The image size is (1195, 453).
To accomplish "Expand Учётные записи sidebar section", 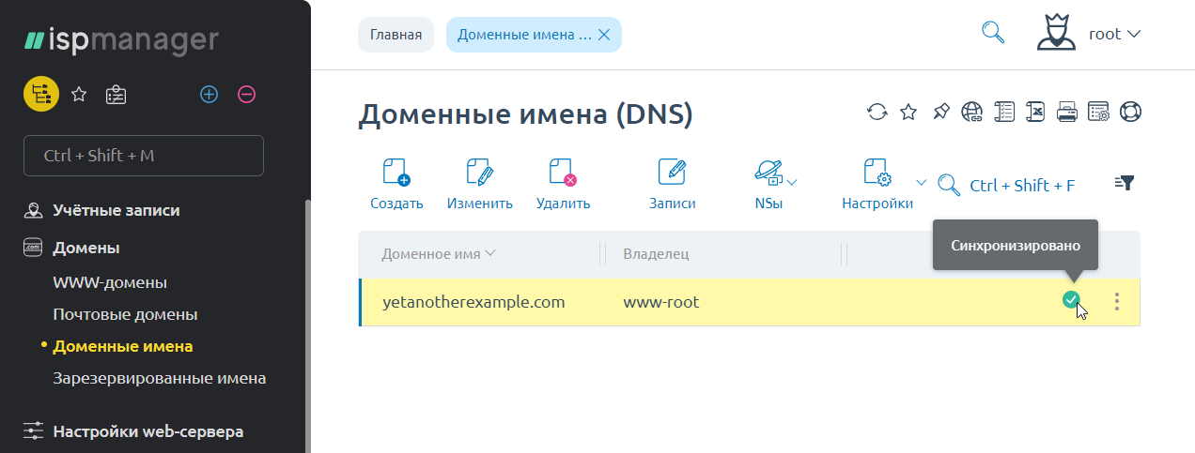I will [x=116, y=210].
